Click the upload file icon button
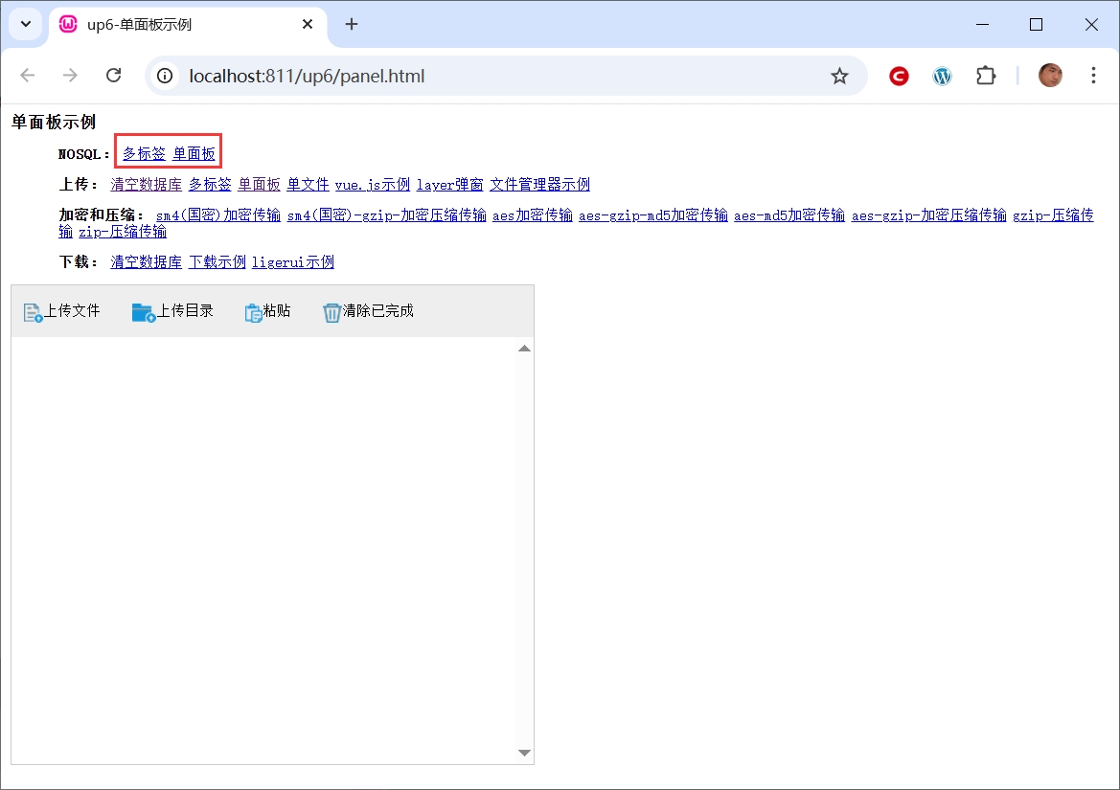This screenshot has height=790, width=1120. pyautogui.click(x=33, y=312)
